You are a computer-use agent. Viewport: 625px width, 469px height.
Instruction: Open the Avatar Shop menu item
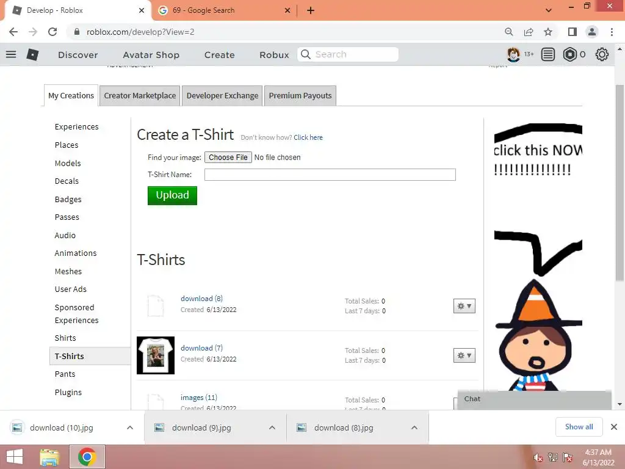[x=151, y=54]
